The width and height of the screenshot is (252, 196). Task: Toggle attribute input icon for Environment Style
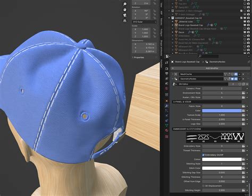point(243,93)
